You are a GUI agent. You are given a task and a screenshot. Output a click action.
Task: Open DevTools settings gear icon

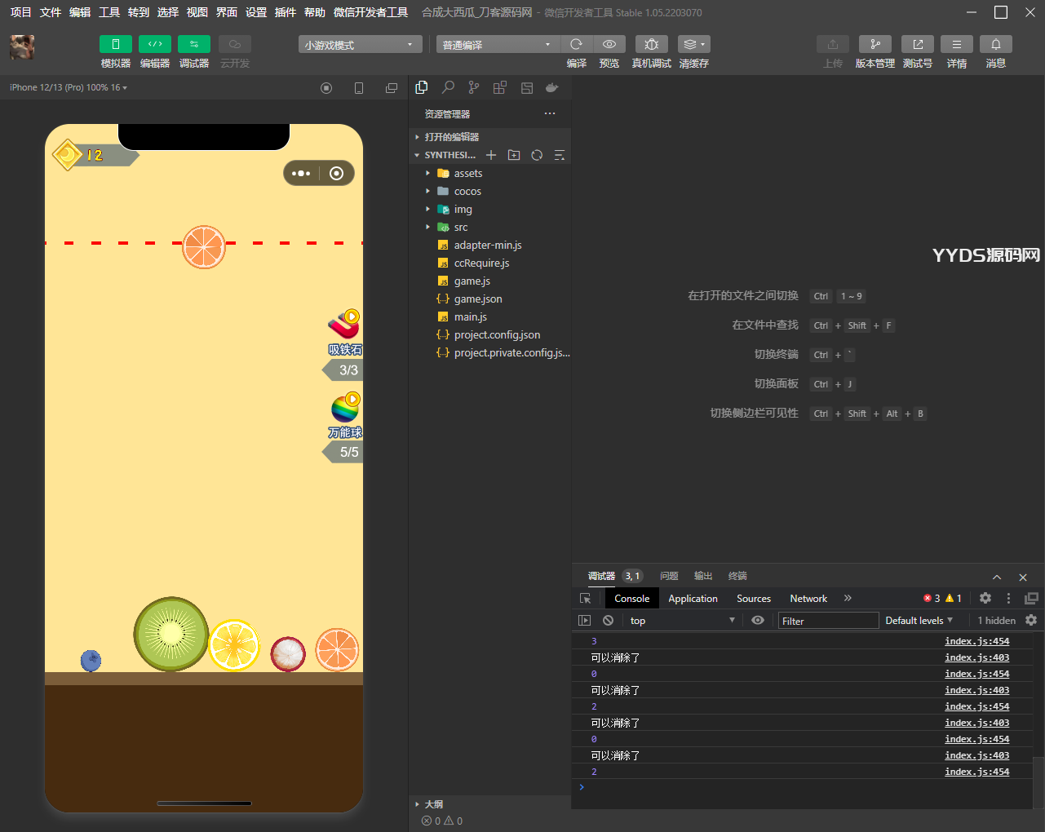pos(985,598)
